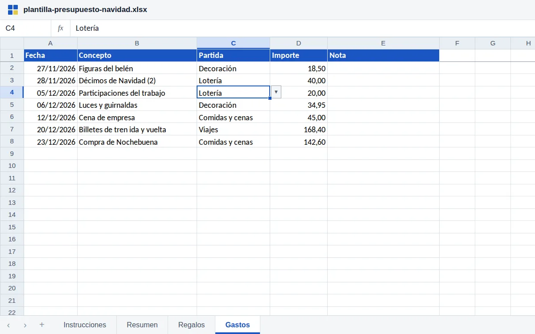Go to previous sheet tabs arrow

8,325
